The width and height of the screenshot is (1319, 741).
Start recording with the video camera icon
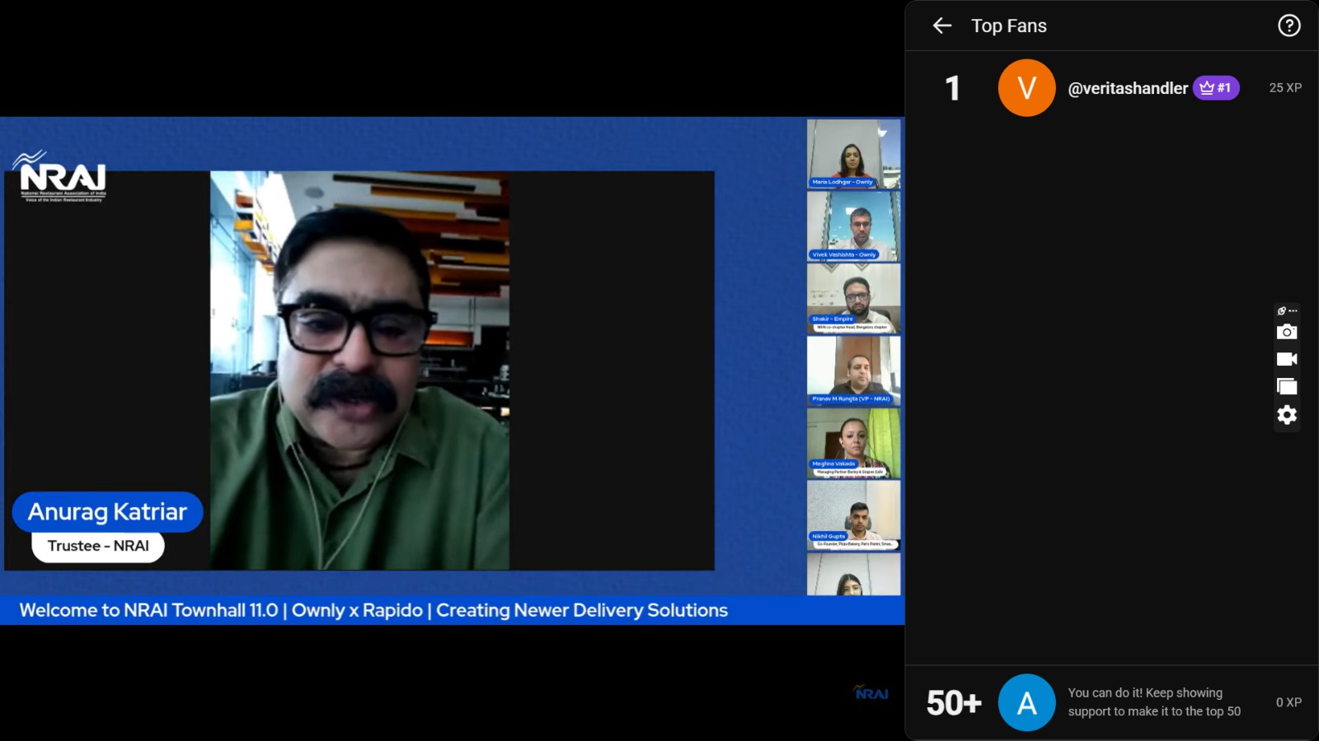[1286, 359]
